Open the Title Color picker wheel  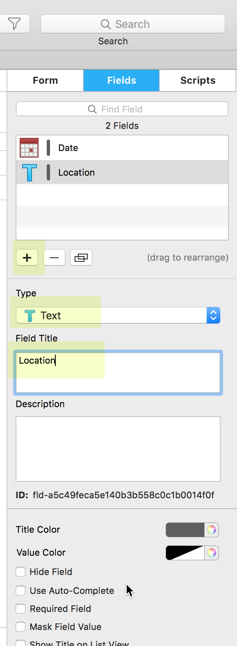[212, 530]
